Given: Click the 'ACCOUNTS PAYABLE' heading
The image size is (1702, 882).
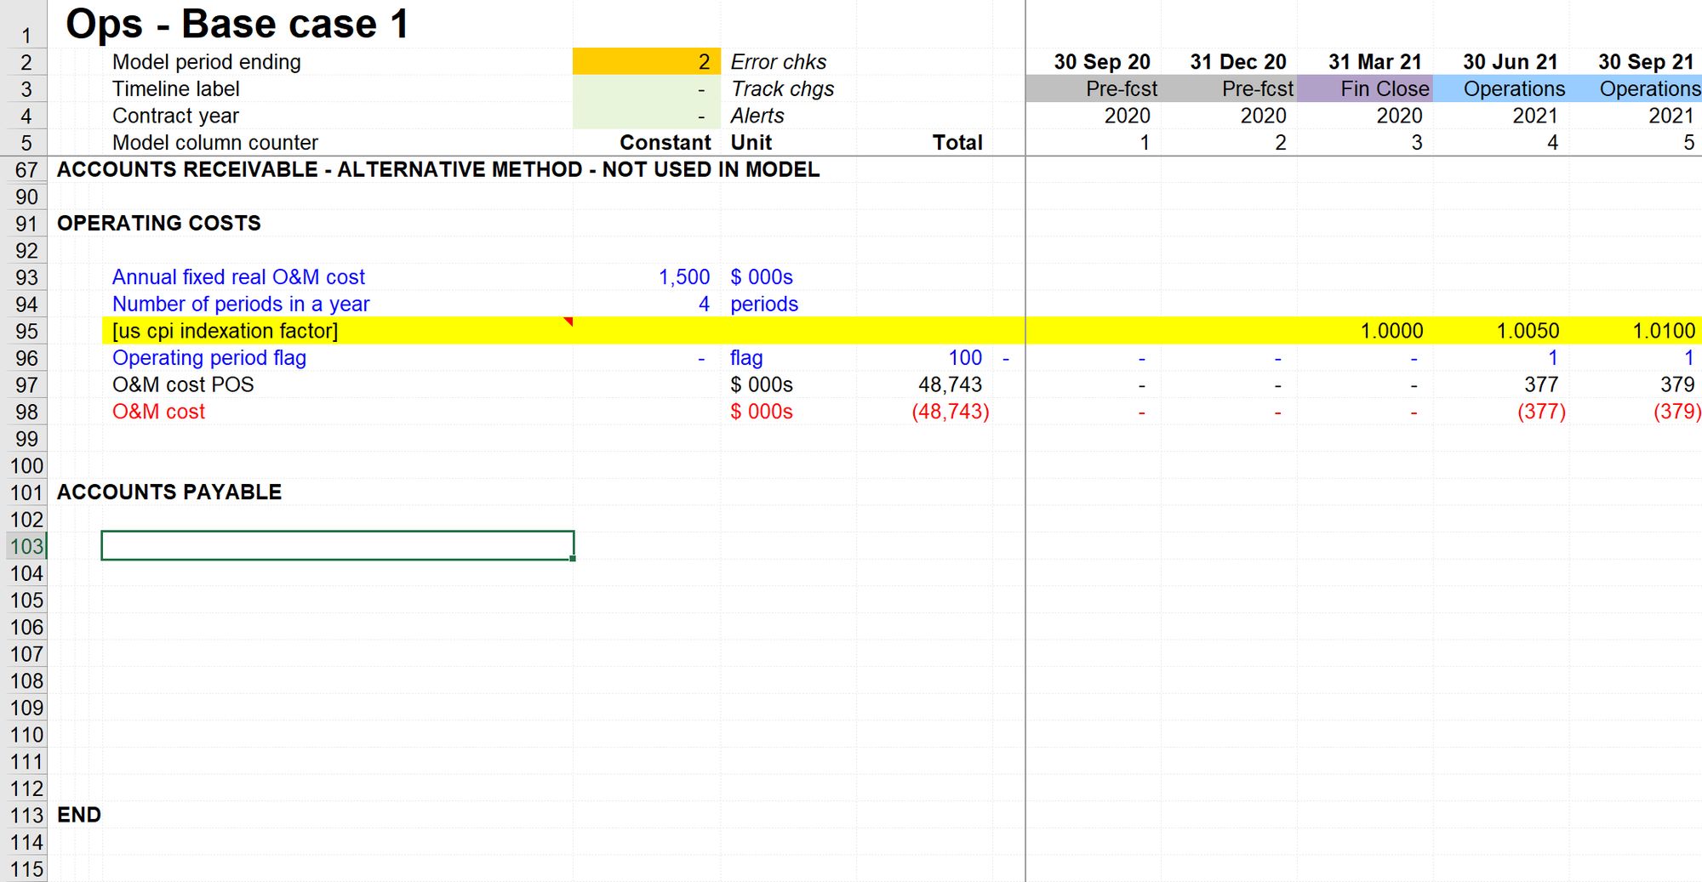Looking at the screenshot, I should tap(169, 492).
